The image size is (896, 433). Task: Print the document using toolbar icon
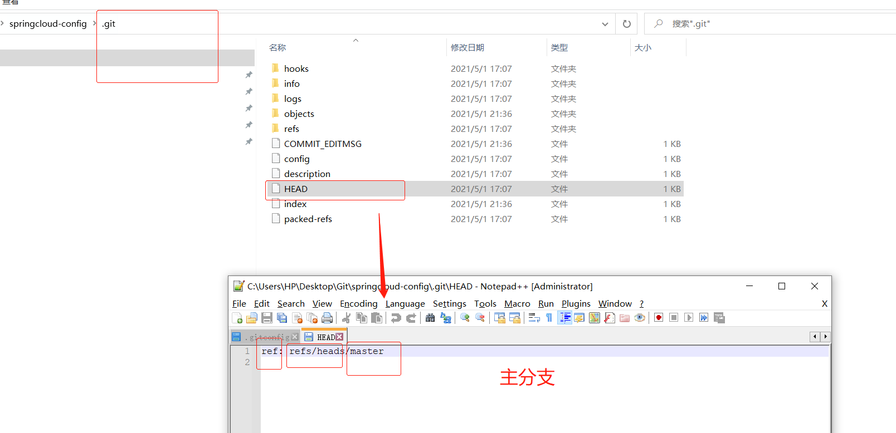click(327, 318)
